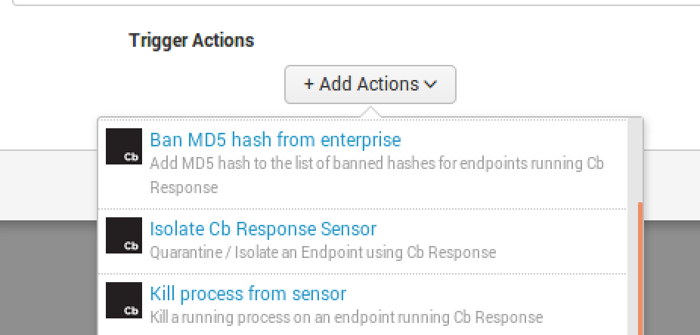
Task: Click the "Kill a running process" description text
Action: 346,317
